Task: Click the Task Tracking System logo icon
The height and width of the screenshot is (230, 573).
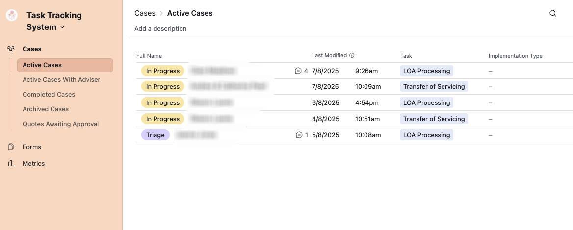Action: point(12,15)
